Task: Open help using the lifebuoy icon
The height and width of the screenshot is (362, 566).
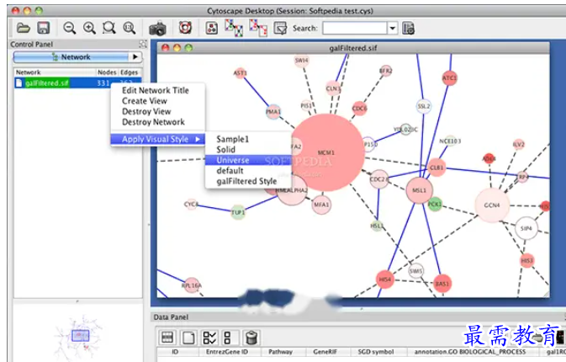Action: (185, 28)
